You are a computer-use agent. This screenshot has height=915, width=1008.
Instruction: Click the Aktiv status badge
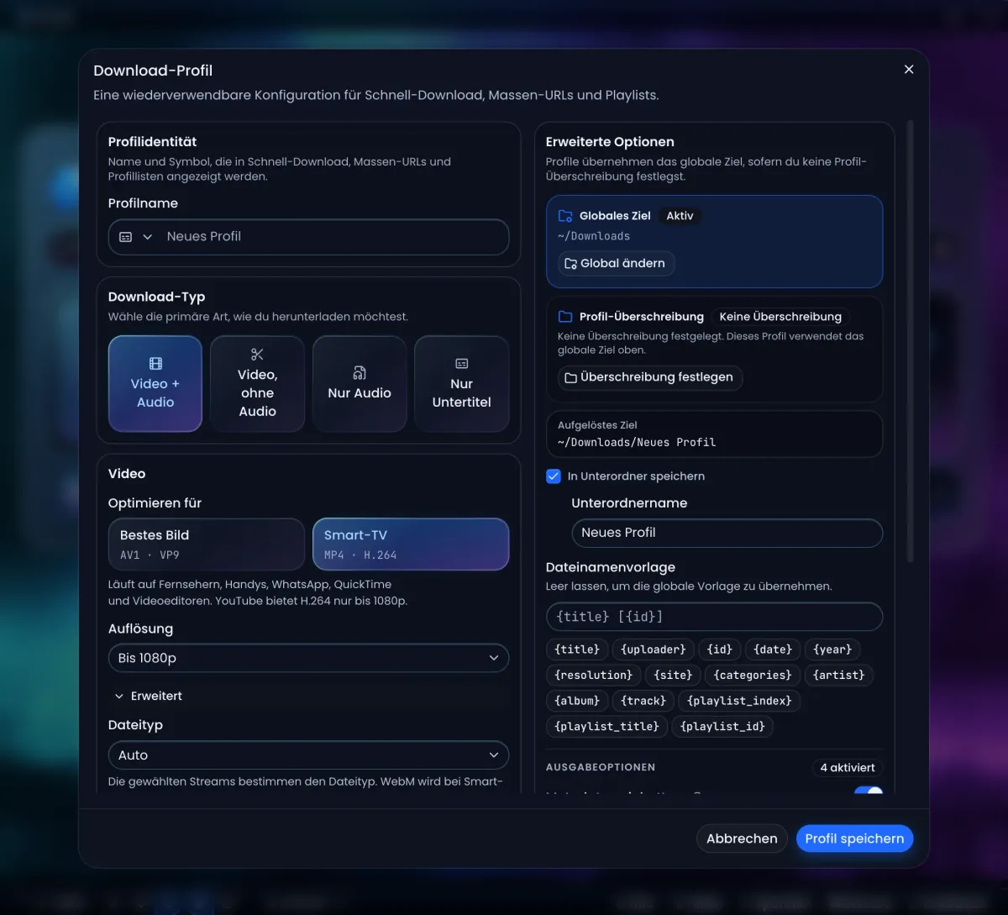(x=680, y=216)
